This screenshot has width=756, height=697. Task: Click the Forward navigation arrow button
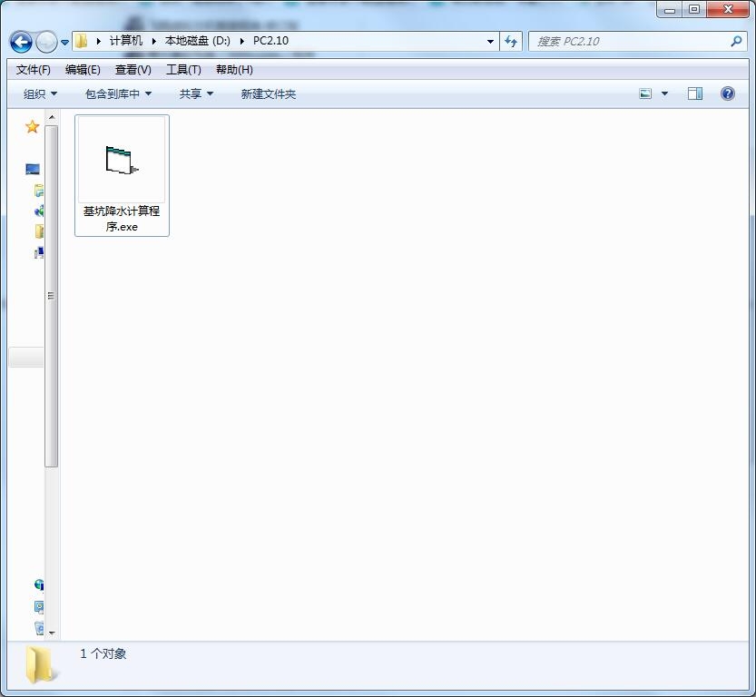pyautogui.click(x=45, y=42)
